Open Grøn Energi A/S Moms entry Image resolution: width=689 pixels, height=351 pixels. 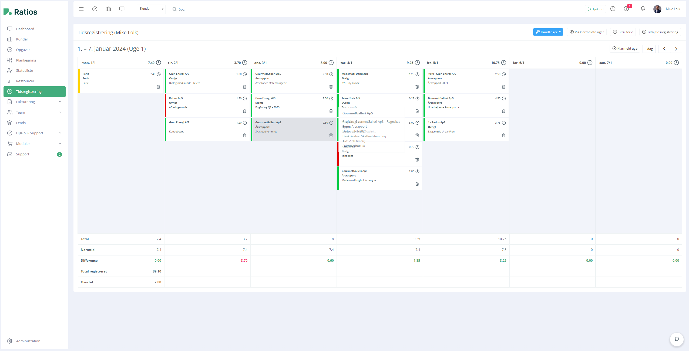tap(294, 105)
